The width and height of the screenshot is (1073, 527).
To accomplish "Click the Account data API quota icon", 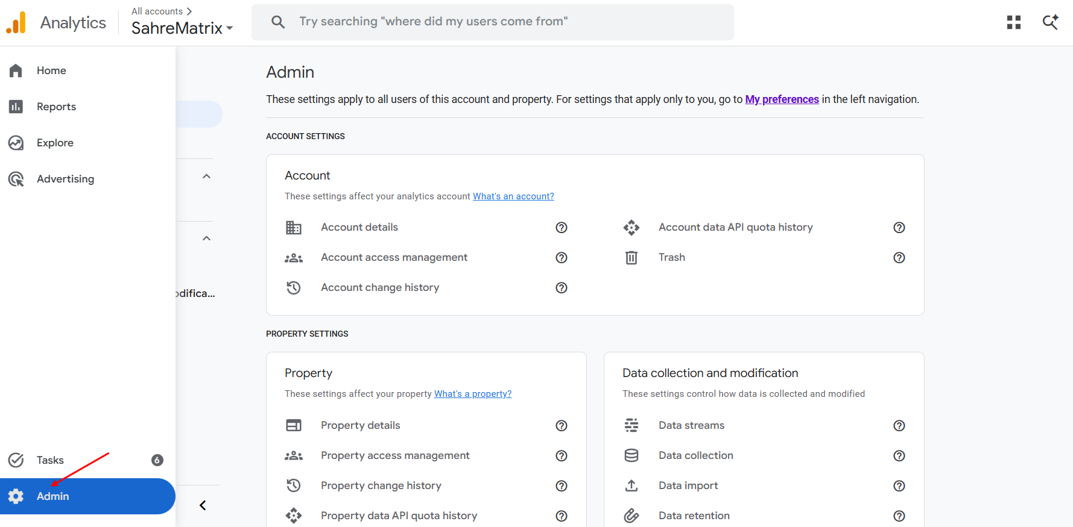I will (x=631, y=227).
